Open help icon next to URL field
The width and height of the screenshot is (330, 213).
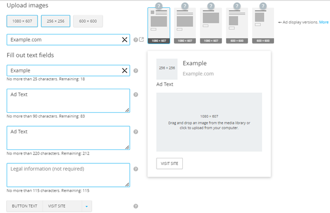point(136,40)
